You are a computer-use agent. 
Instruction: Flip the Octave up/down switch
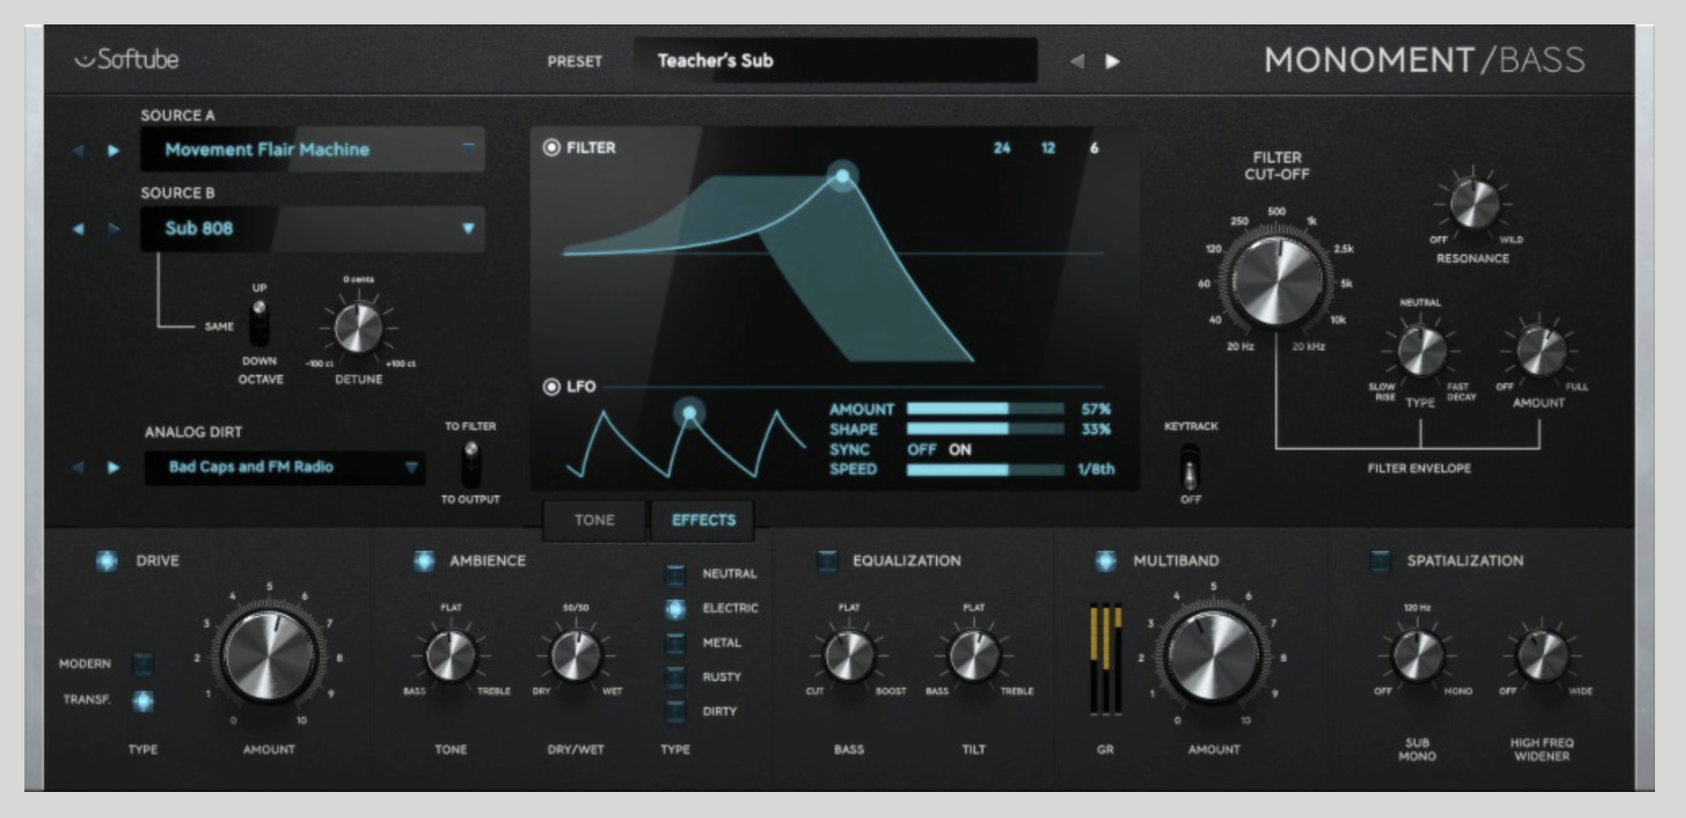pyautogui.click(x=259, y=323)
